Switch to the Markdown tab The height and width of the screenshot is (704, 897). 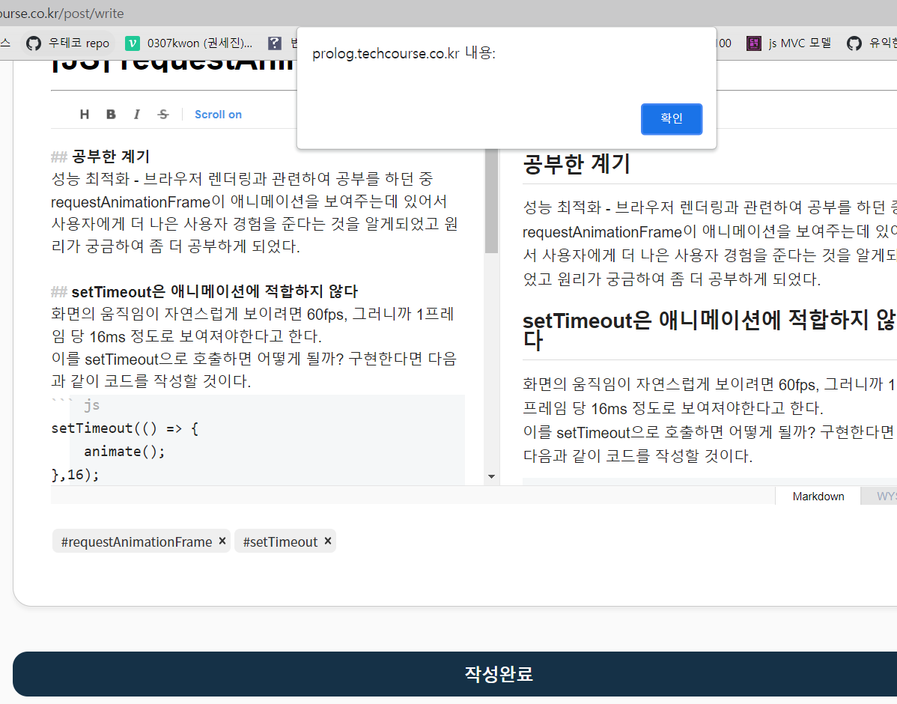pyautogui.click(x=818, y=496)
